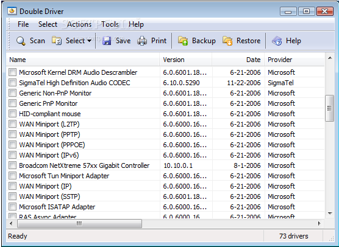This screenshot has width=339, height=247.
Task: Click the Restore toolbar label
Action: tap(248, 41)
